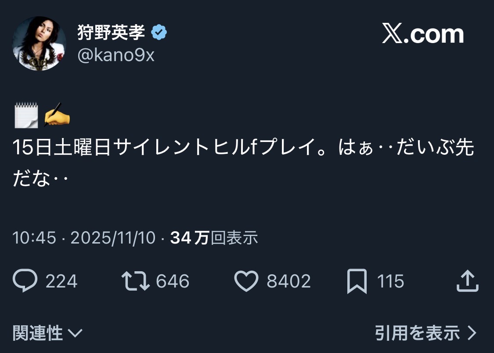This screenshot has height=353, width=494.
Task: Click the 224 reply count
Action: [61, 281]
